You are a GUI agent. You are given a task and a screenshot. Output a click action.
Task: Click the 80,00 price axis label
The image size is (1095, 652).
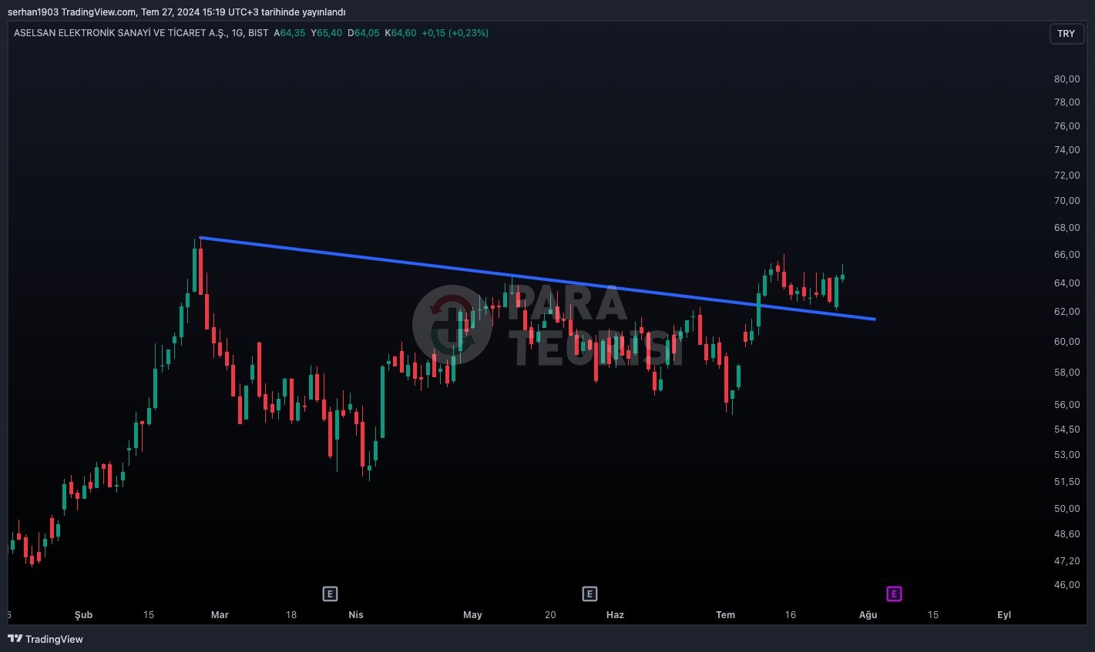click(x=1066, y=79)
